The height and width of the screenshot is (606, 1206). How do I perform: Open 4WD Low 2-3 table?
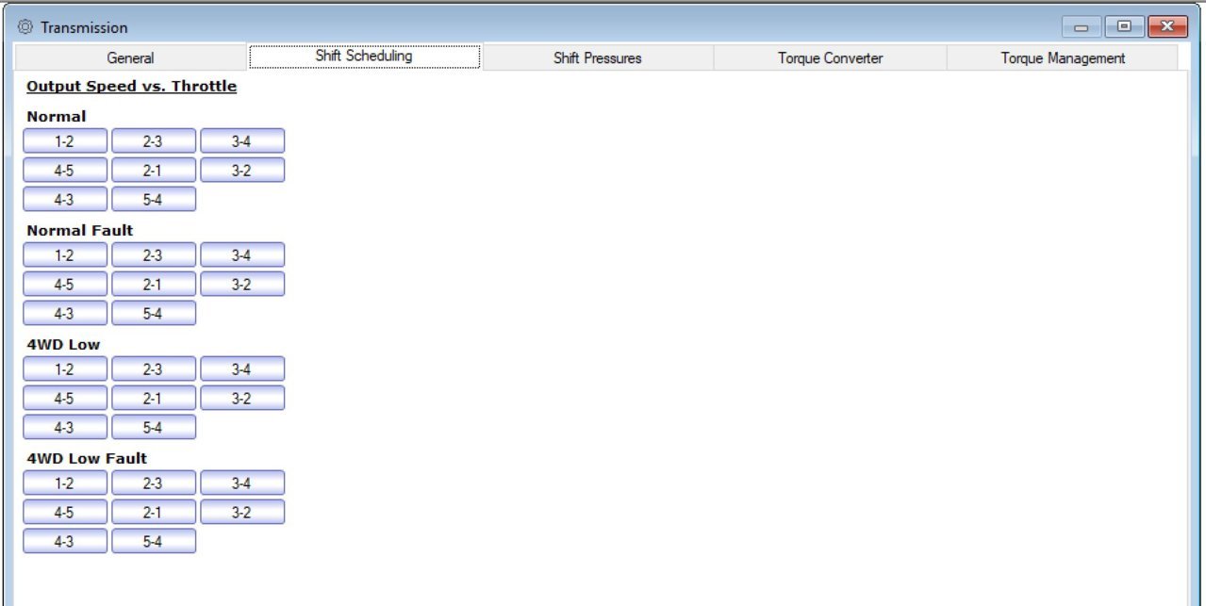click(x=154, y=369)
